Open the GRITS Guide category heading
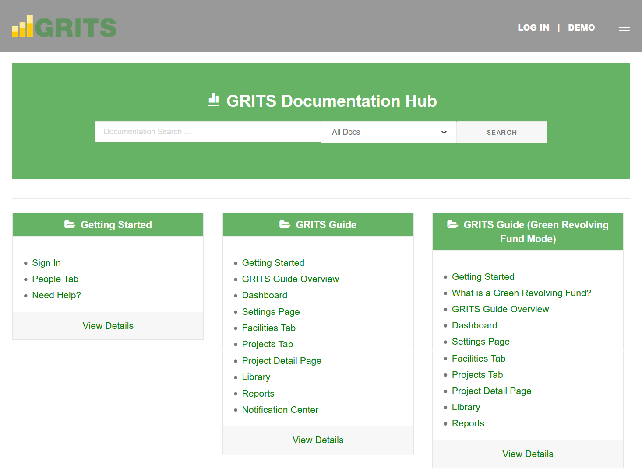Screen dimensions: 642x471 point(326,225)
